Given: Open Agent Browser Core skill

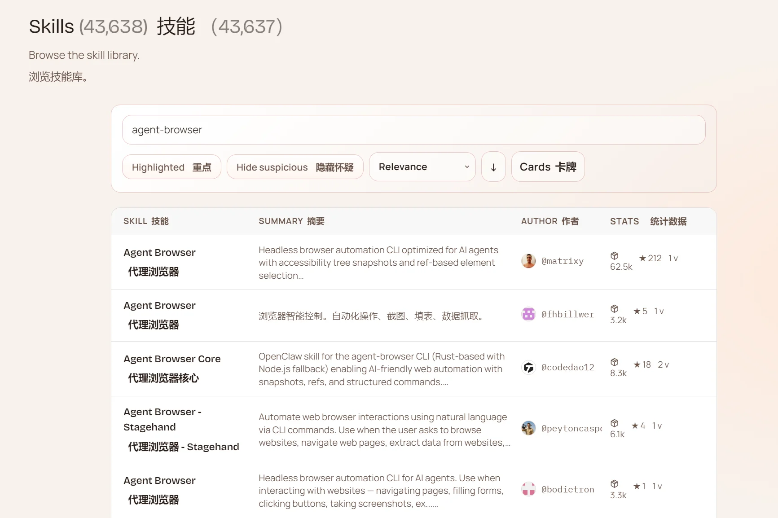Looking at the screenshot, I should pyautogui.click(x=172, y=359).
